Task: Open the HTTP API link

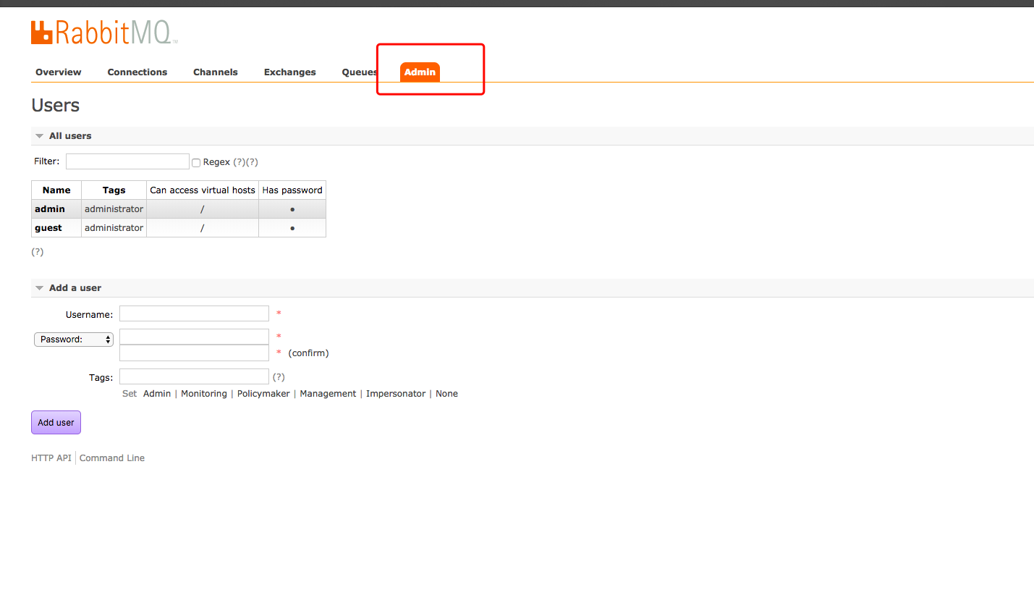Action: tap(51, 458)
